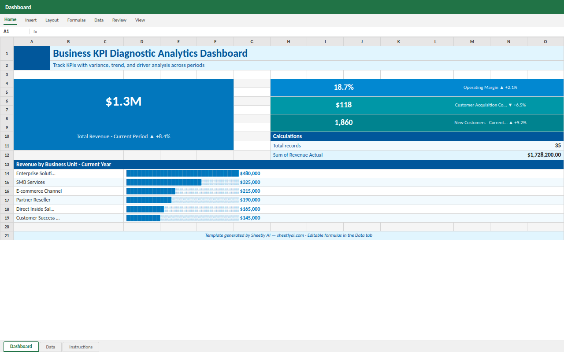The height and width of the screenshot is (352, 564).
Task: Click the 'Total Revenue - Current Period' label
Action: click(123, 136)
